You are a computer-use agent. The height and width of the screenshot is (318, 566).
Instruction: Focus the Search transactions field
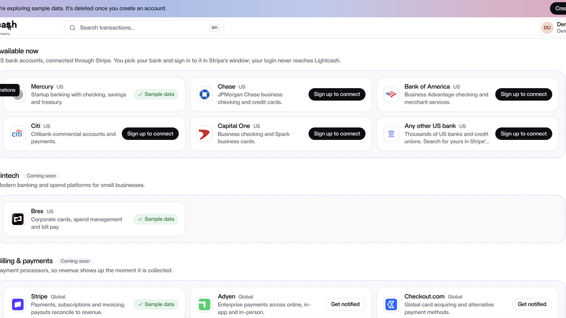pos(144,28)
